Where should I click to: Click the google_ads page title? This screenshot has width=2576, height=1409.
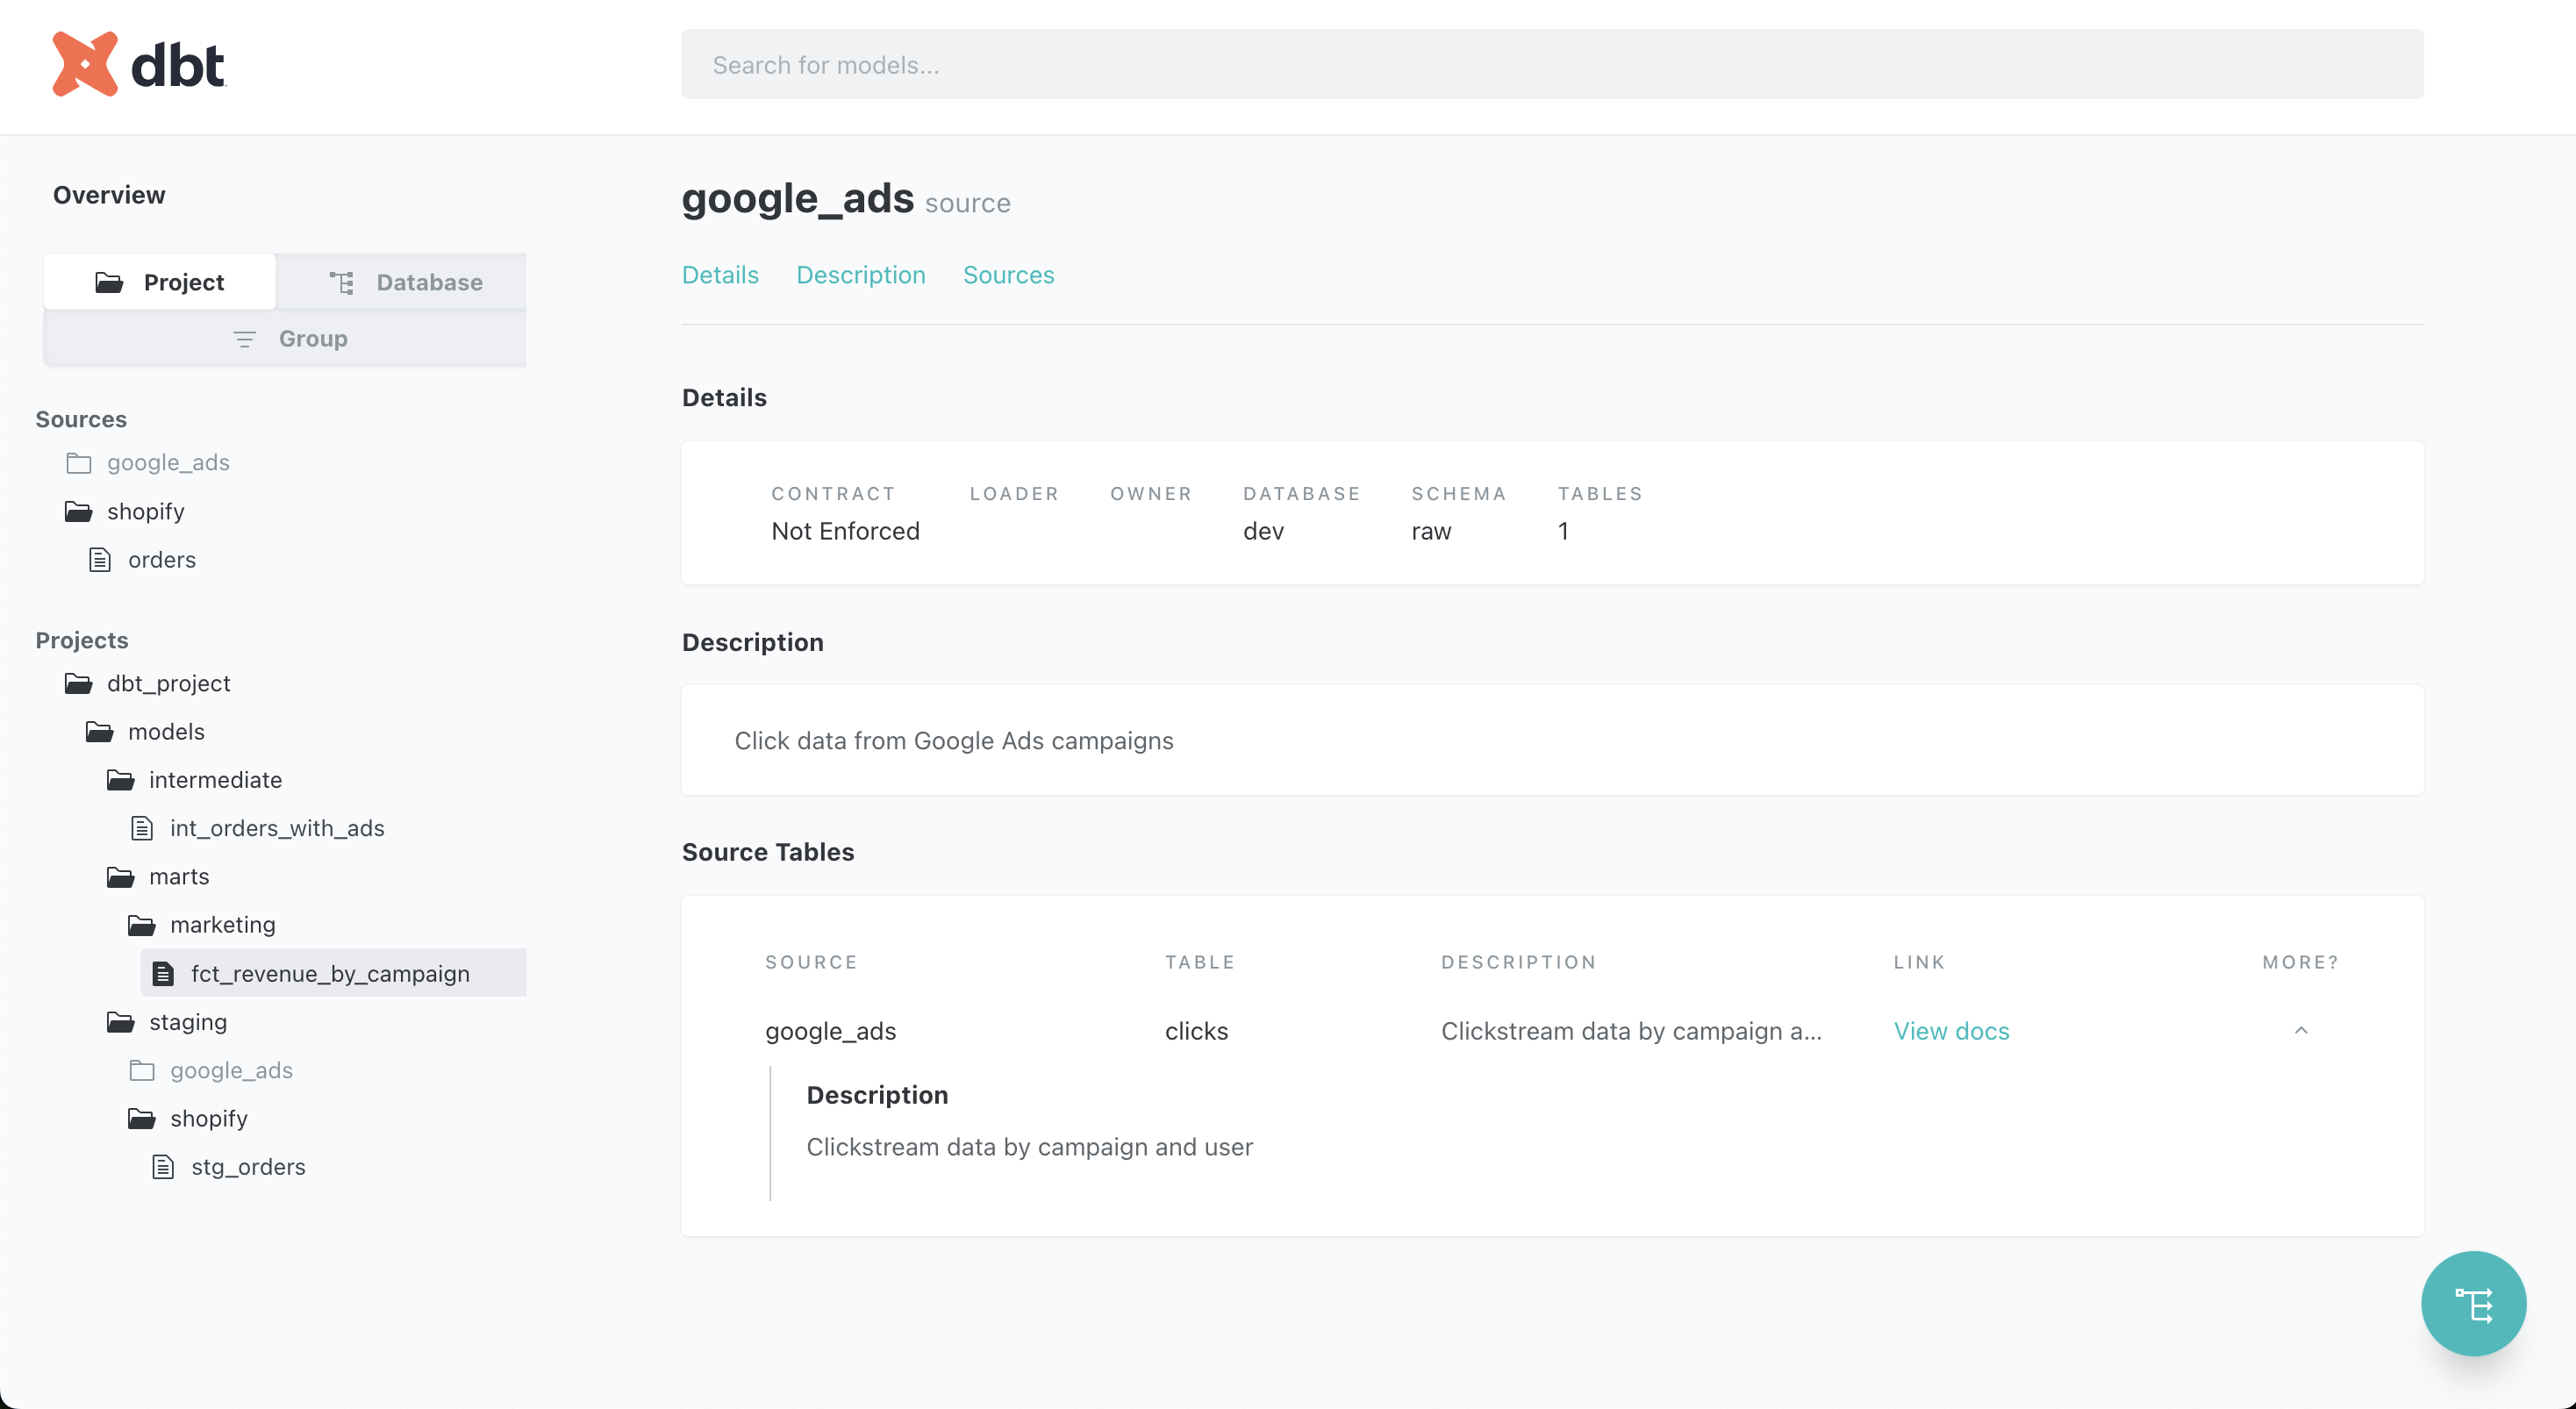(797, 199)
